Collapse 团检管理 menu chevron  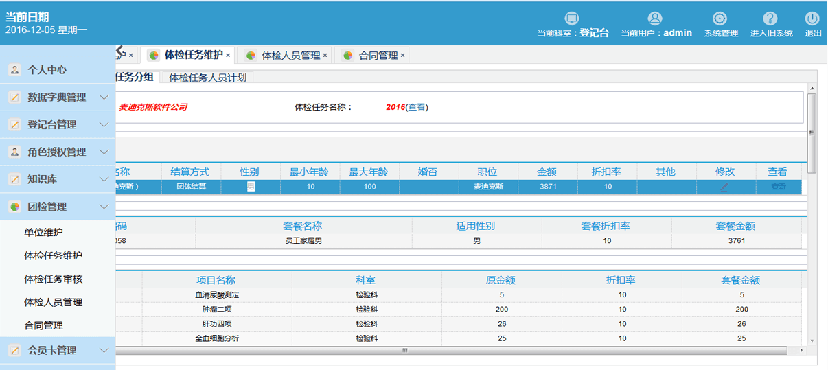[x=104, y=207]
